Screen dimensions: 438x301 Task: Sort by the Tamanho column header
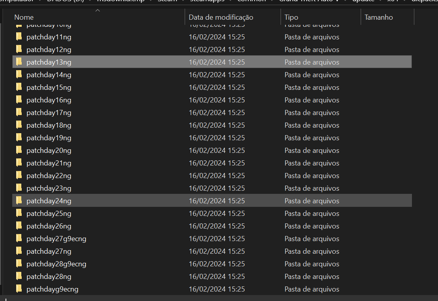pos(379,17)
